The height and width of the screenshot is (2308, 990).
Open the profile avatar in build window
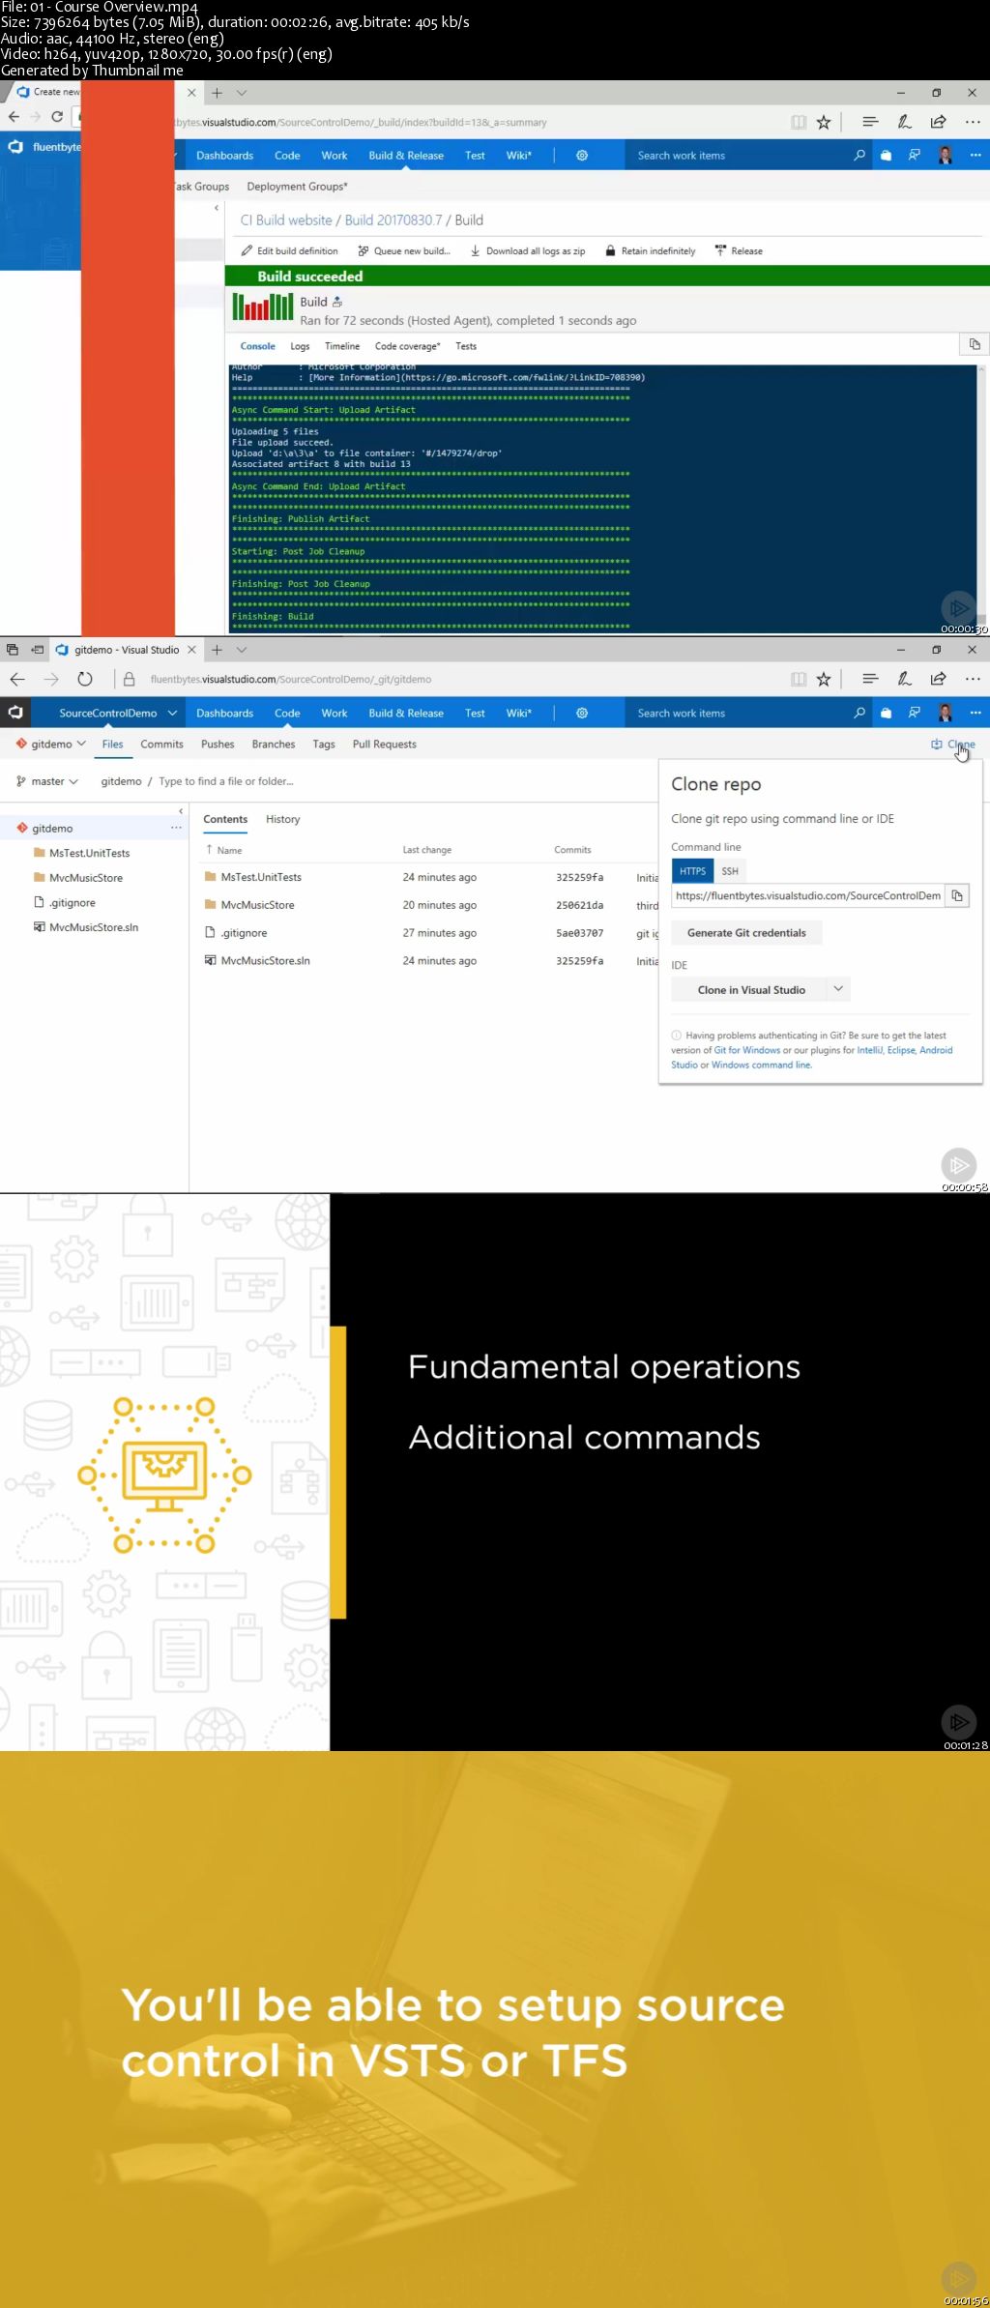pyautogui.click(x=946, y=155)
